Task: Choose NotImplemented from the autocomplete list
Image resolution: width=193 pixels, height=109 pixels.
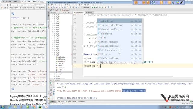Action: click(x=119, y=42)
